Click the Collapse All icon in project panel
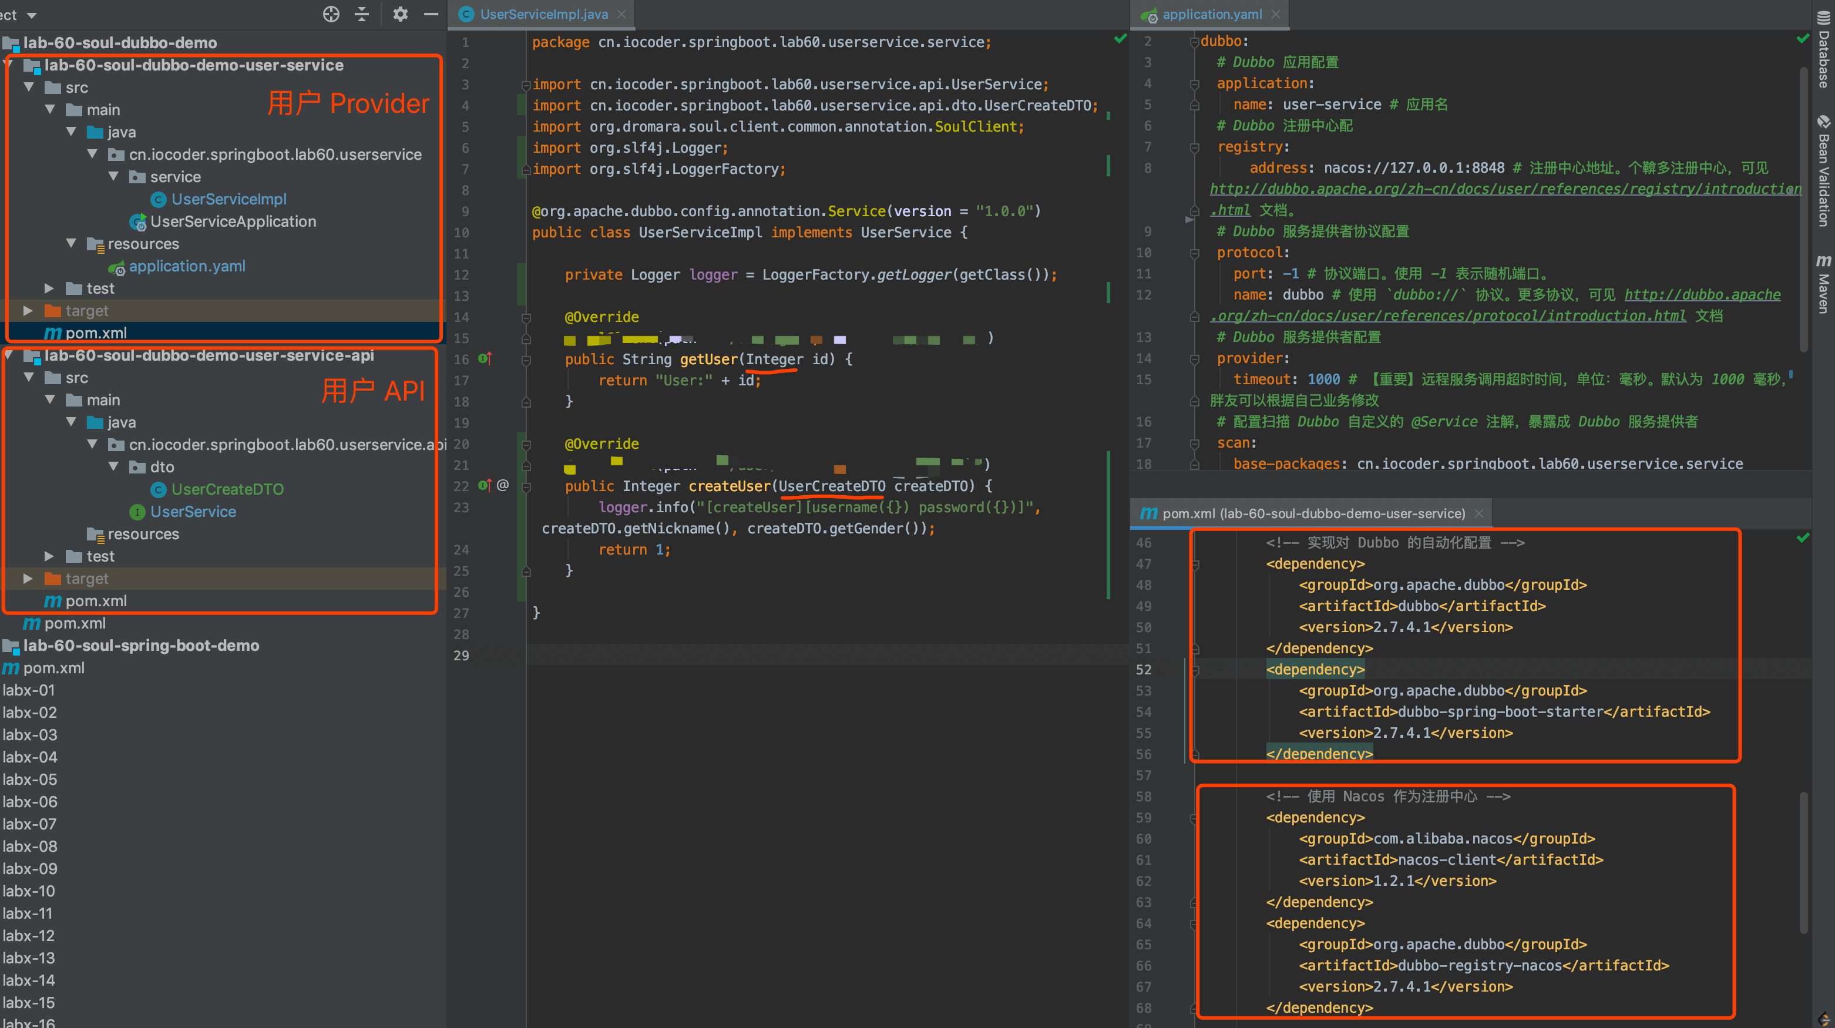The image size is (1835, 1028). coord(362,14)
